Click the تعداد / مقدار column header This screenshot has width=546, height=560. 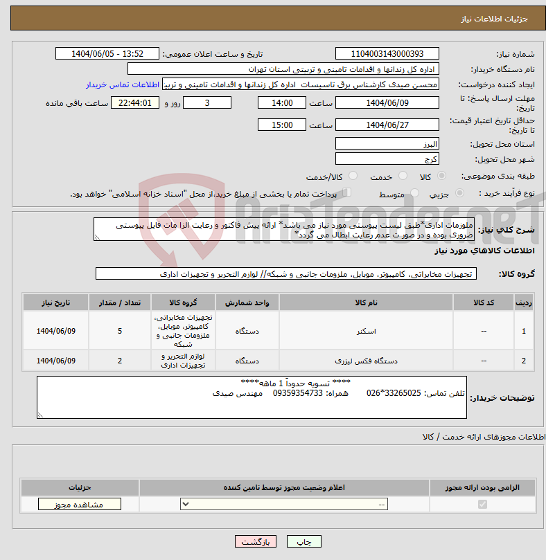click(x=120, y=302)
